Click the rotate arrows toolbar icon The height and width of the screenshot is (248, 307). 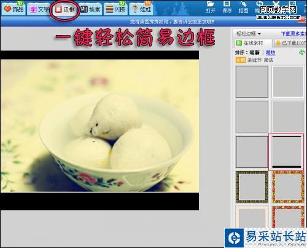point(260,4)
